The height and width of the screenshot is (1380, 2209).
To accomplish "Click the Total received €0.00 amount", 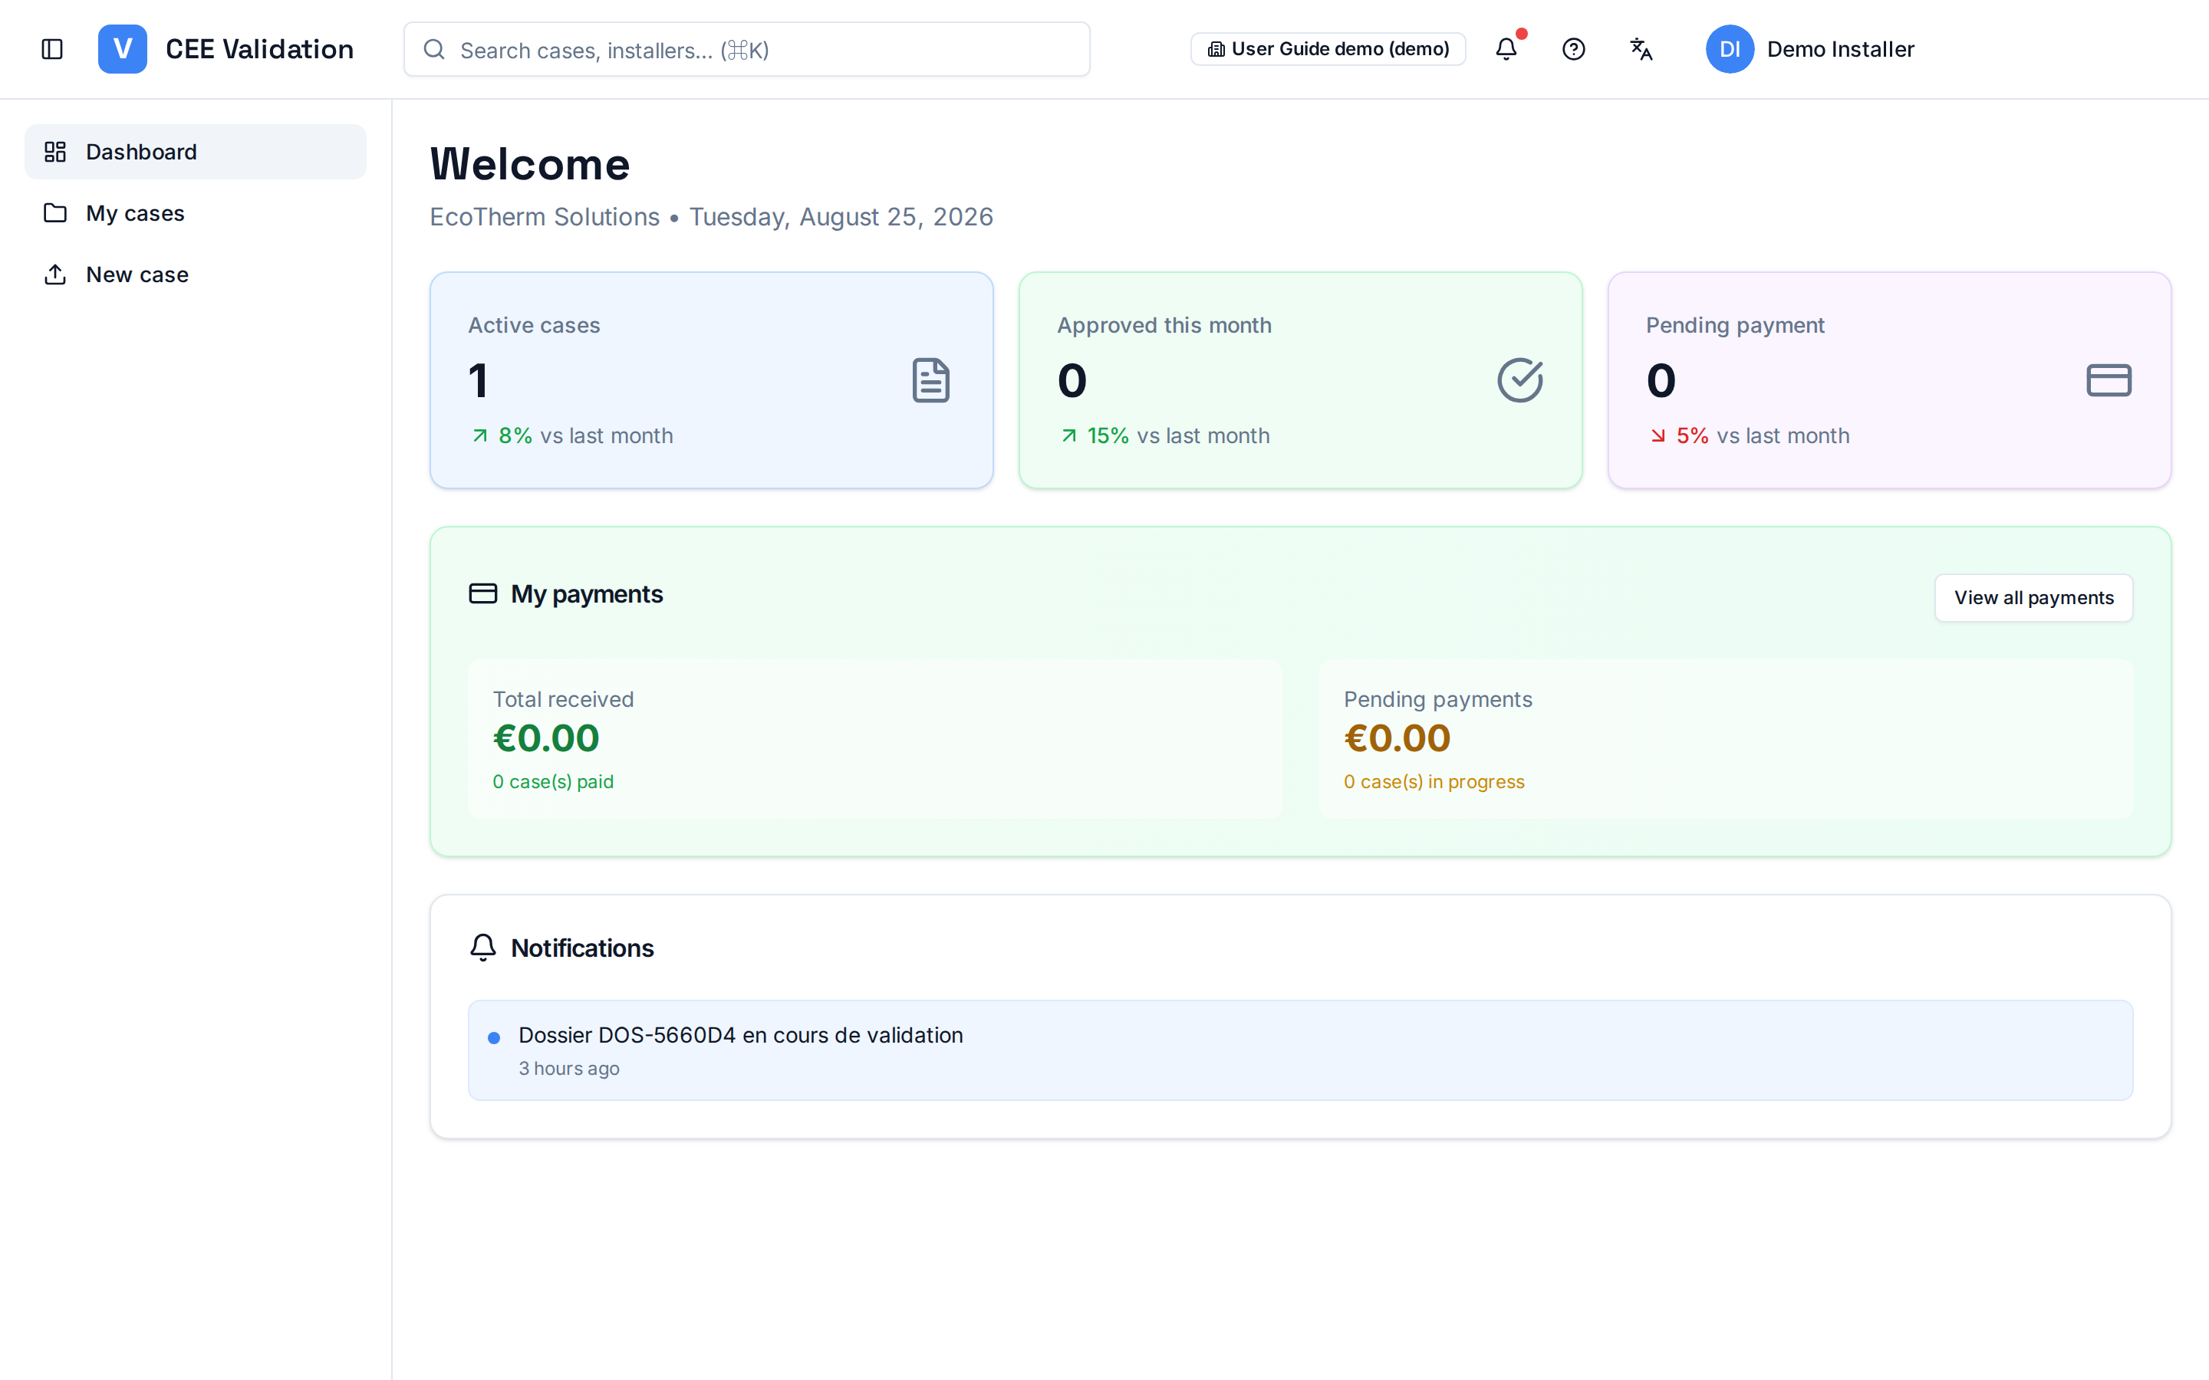I will 546,738.
